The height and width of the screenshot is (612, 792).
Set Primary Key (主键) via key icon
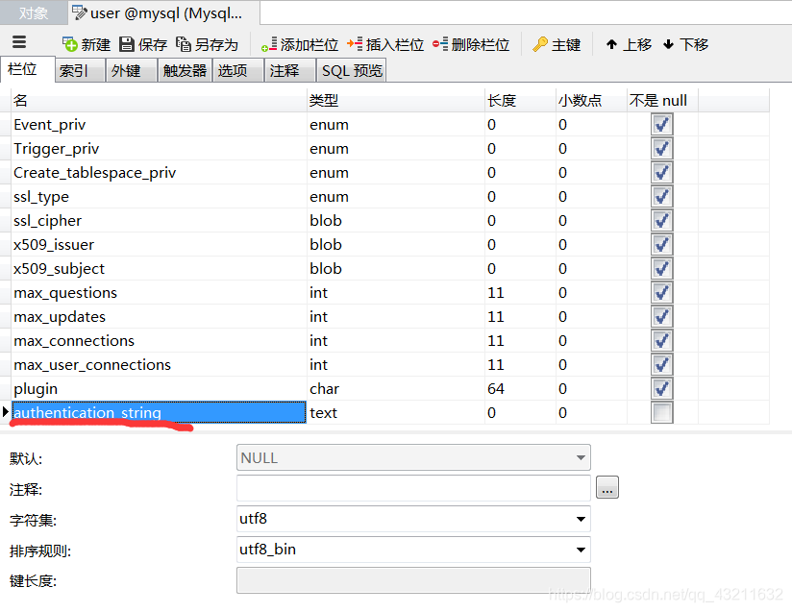coord(557,44)
